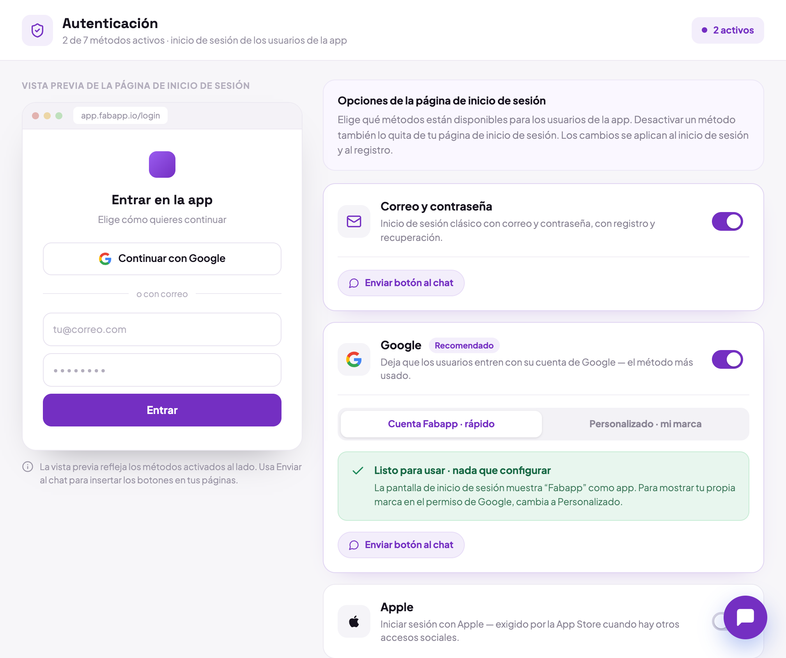Click Enviar botón al chat under Google

click(401, 545)
